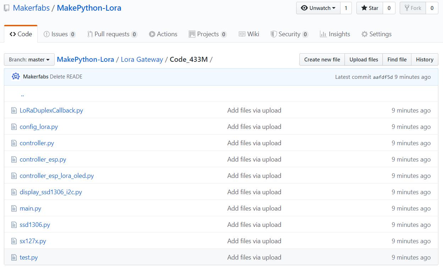The width and height of the screenshot is (443, 267).
Task: Navigate to Lora Gateway folder in breadcrumb
Action: click(142, 59)
